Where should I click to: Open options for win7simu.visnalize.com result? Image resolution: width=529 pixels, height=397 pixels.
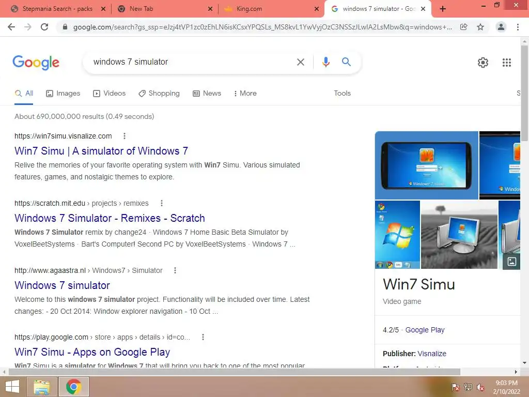pos(125,136)
